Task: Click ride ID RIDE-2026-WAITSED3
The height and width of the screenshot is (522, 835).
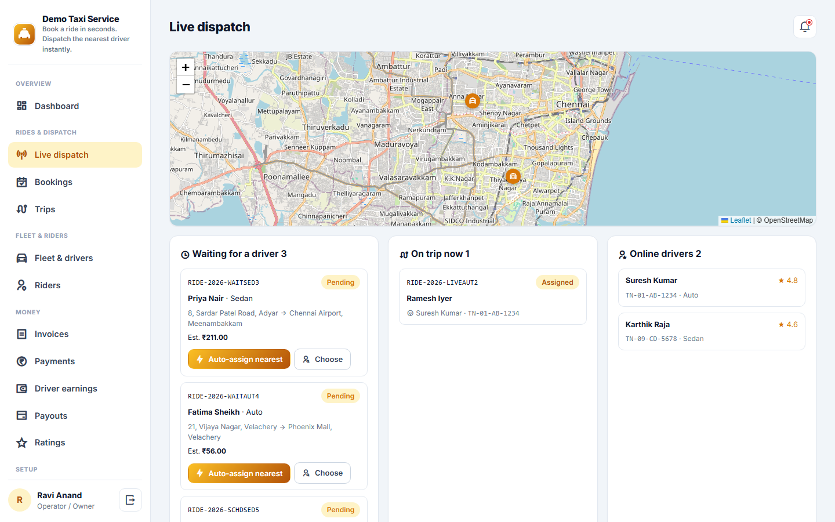Action: (x=223, y=282)
